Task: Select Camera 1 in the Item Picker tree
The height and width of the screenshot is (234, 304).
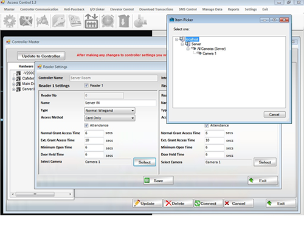Action: tap(209, 53)
